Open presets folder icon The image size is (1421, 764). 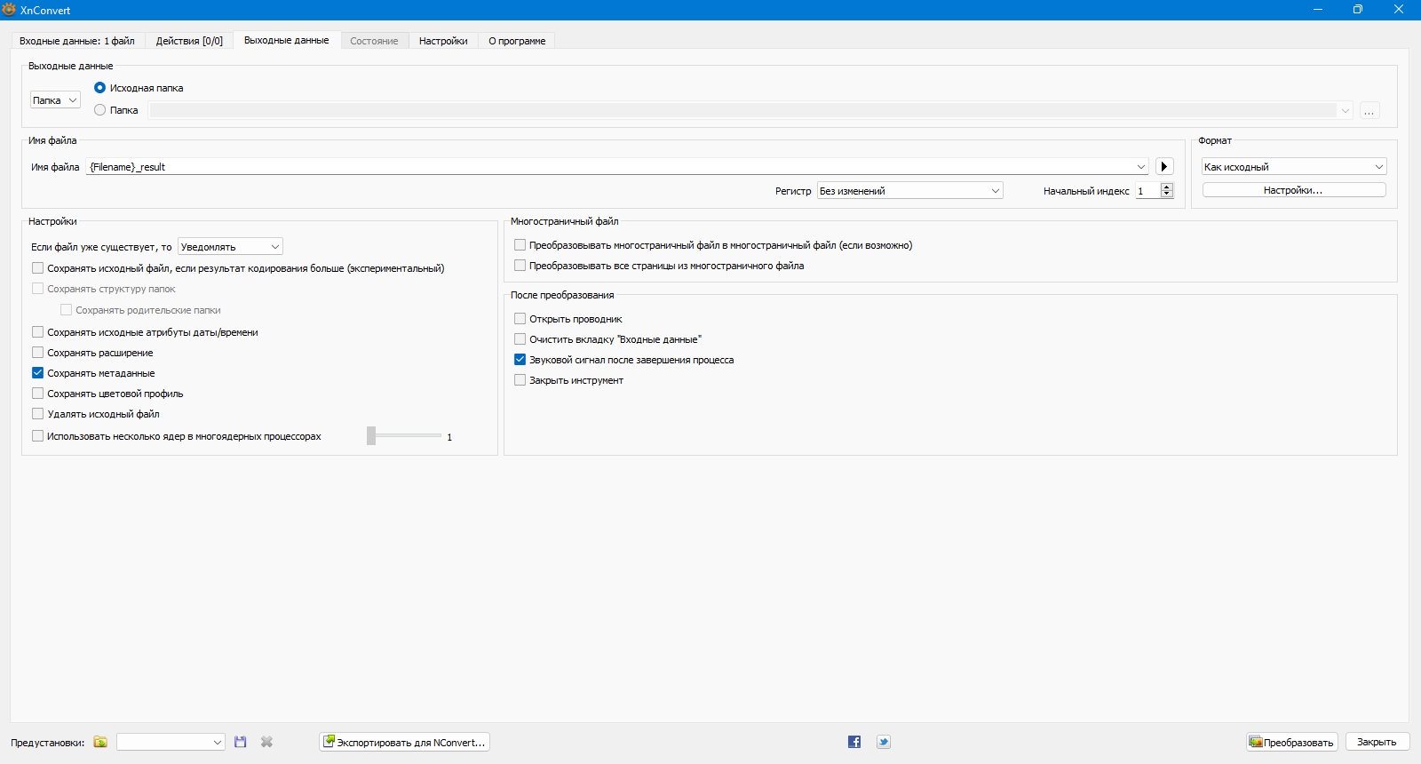100,742
